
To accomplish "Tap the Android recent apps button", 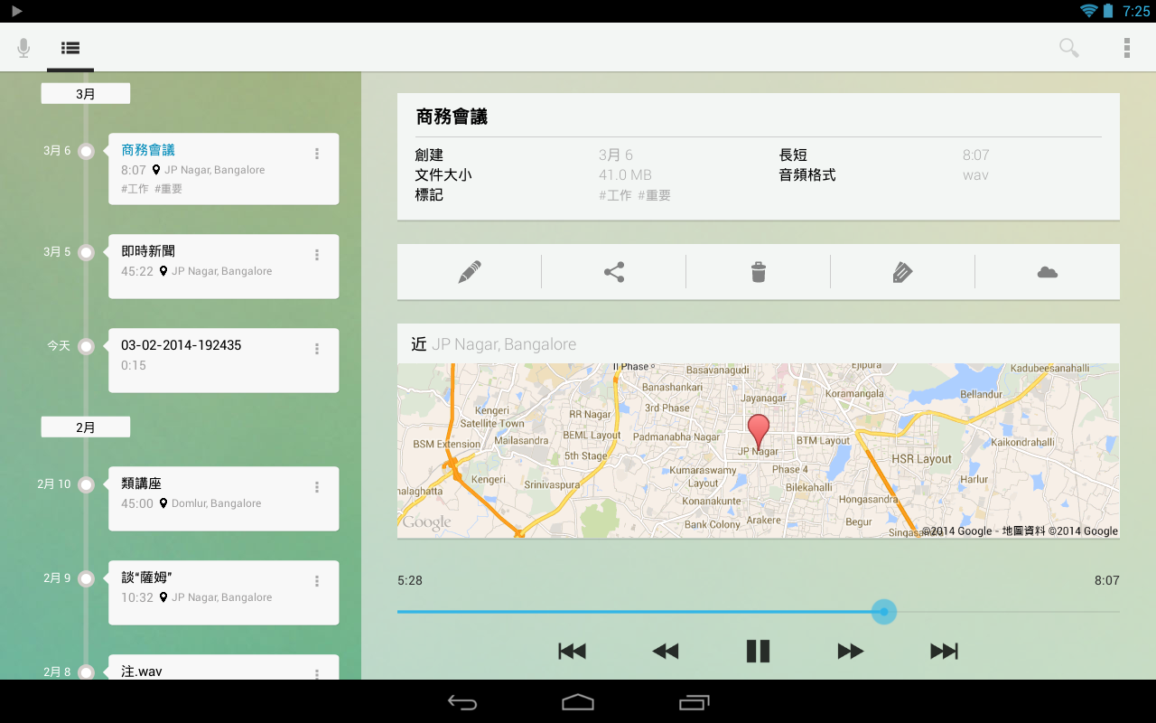I will point(695,702).
